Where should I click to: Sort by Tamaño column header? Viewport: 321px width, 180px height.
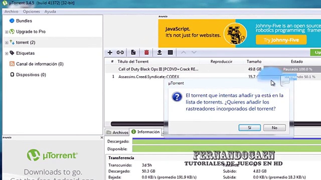click(254, 61)
